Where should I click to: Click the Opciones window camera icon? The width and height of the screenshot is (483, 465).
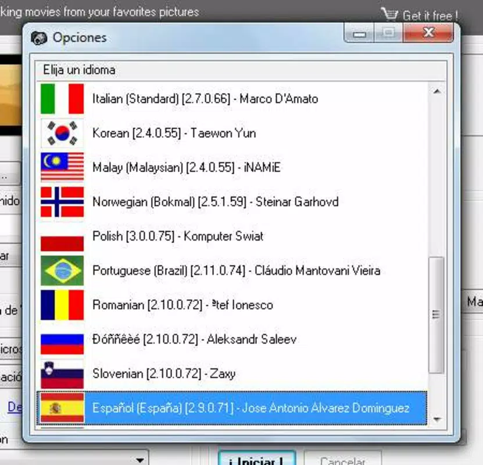(39, 38)
